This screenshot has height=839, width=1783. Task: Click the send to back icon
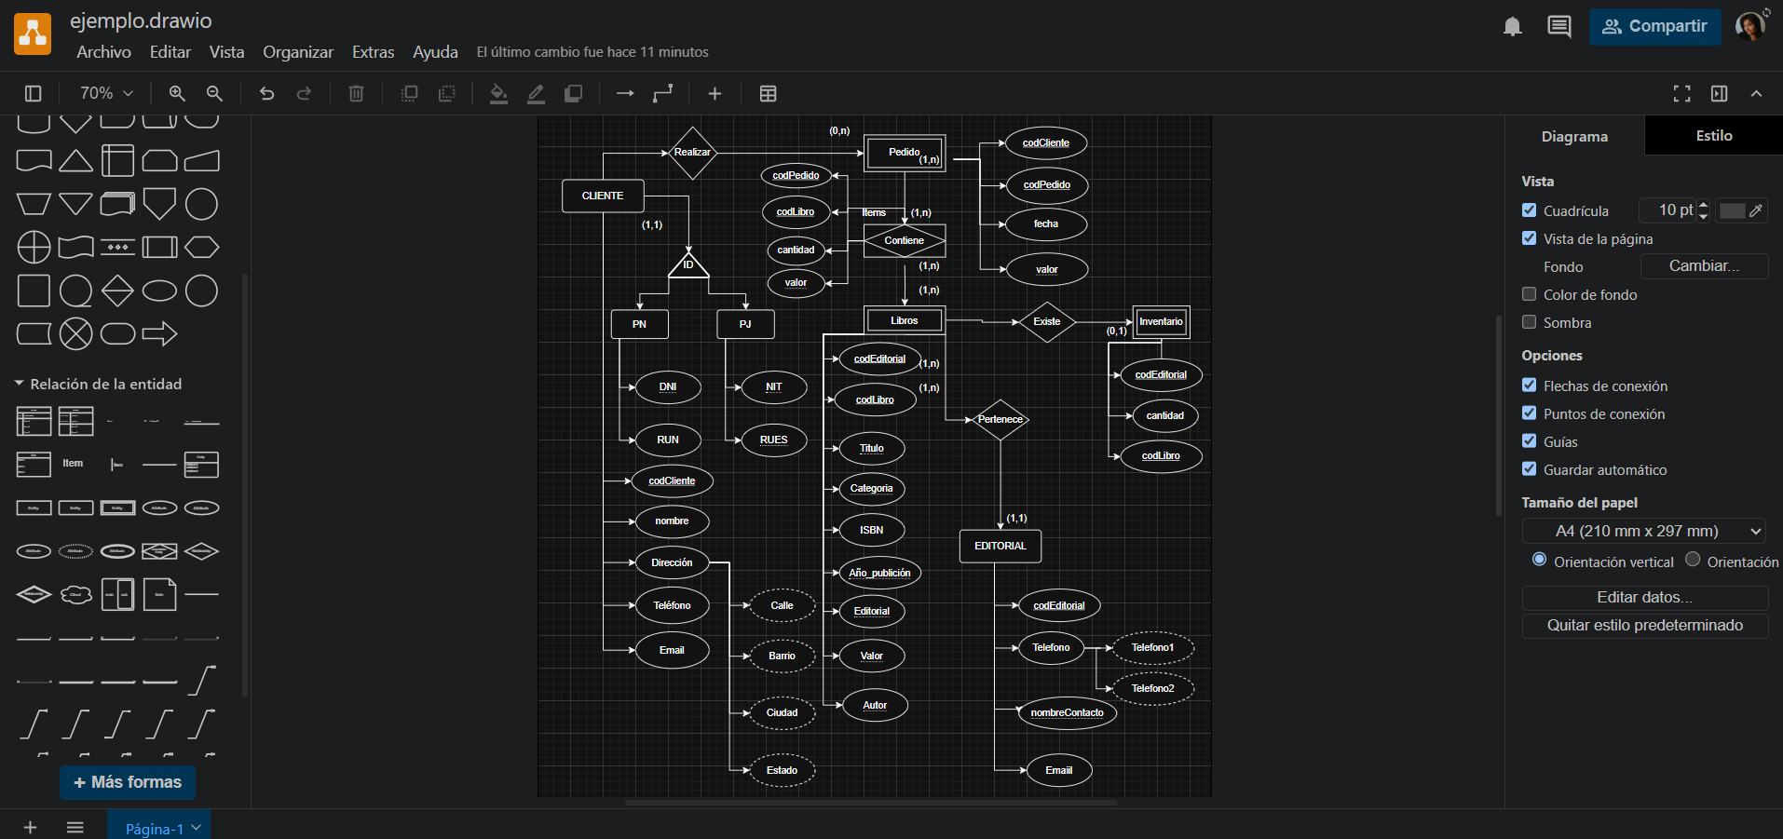click(446, 93)
